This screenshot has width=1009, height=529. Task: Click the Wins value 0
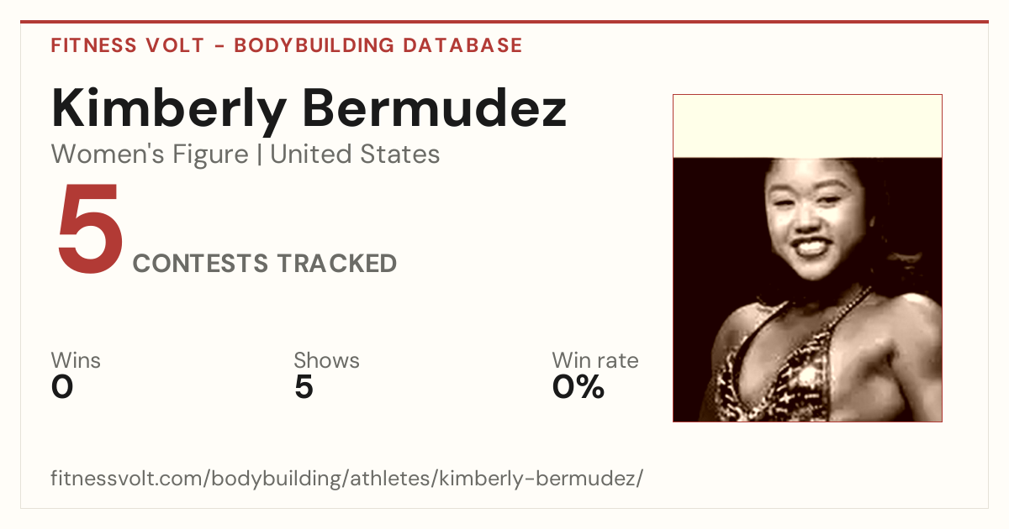point(62,387)
